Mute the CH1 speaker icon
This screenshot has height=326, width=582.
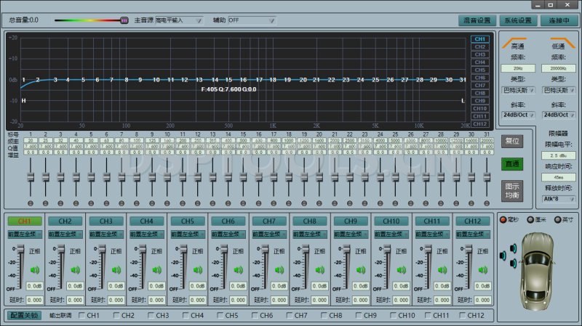click(x=34, y=270)
